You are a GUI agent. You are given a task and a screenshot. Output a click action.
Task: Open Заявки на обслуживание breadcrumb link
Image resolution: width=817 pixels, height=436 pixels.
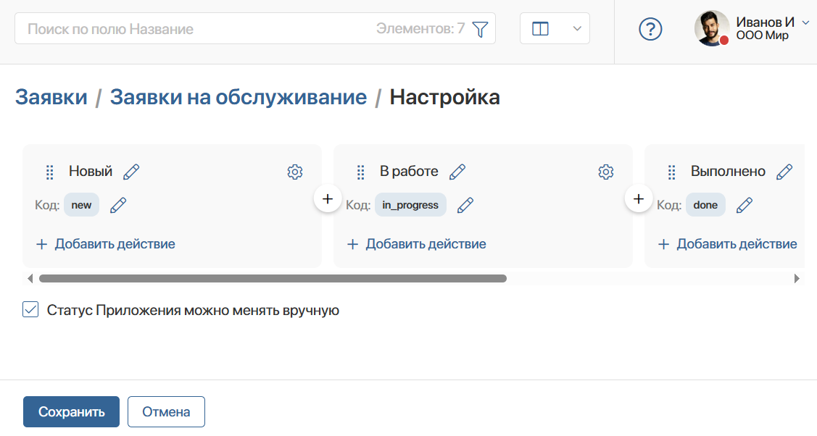(238, 97)
